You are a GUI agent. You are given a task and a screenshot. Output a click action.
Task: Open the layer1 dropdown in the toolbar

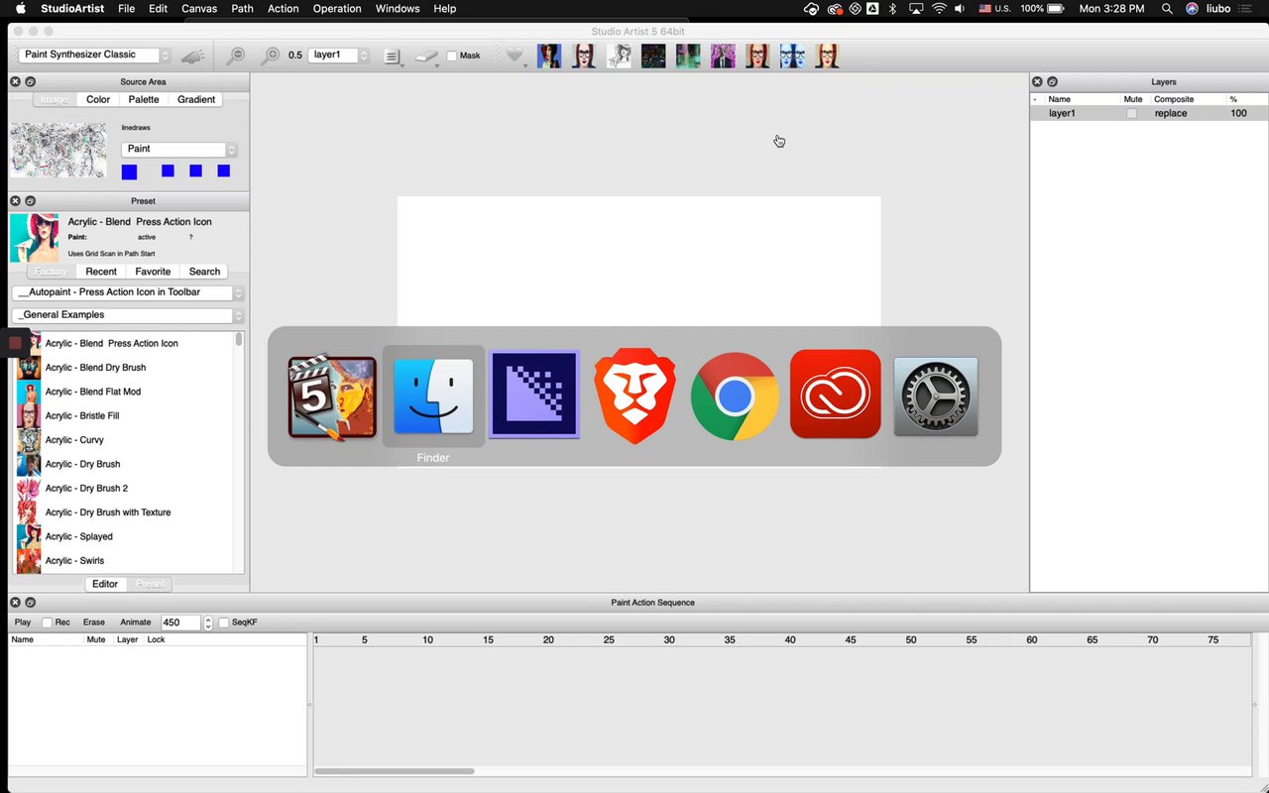tap(339, 56)
